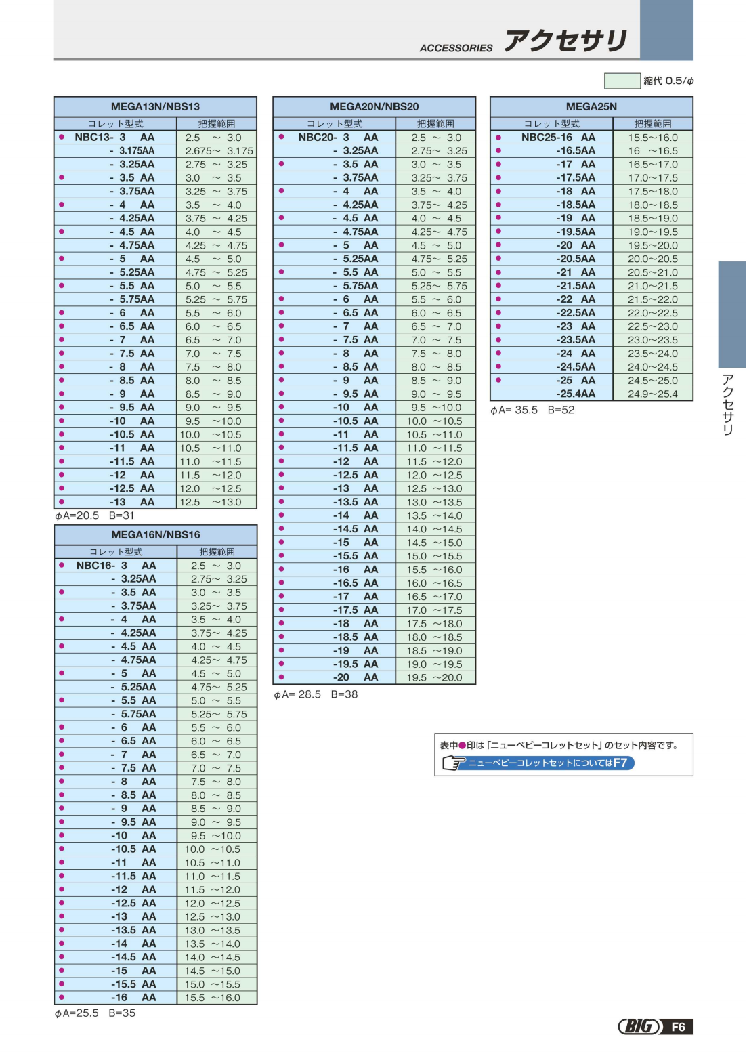
Task: Click the 24.9~25.4 grip range cell
Action: [x=652, y=394]
